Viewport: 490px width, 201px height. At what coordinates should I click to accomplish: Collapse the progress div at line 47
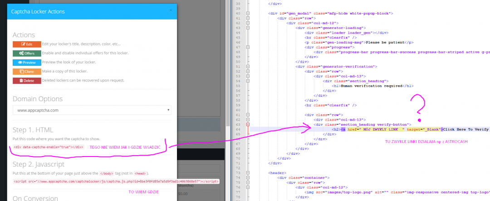pyautogui.click(x=248, y=47)
